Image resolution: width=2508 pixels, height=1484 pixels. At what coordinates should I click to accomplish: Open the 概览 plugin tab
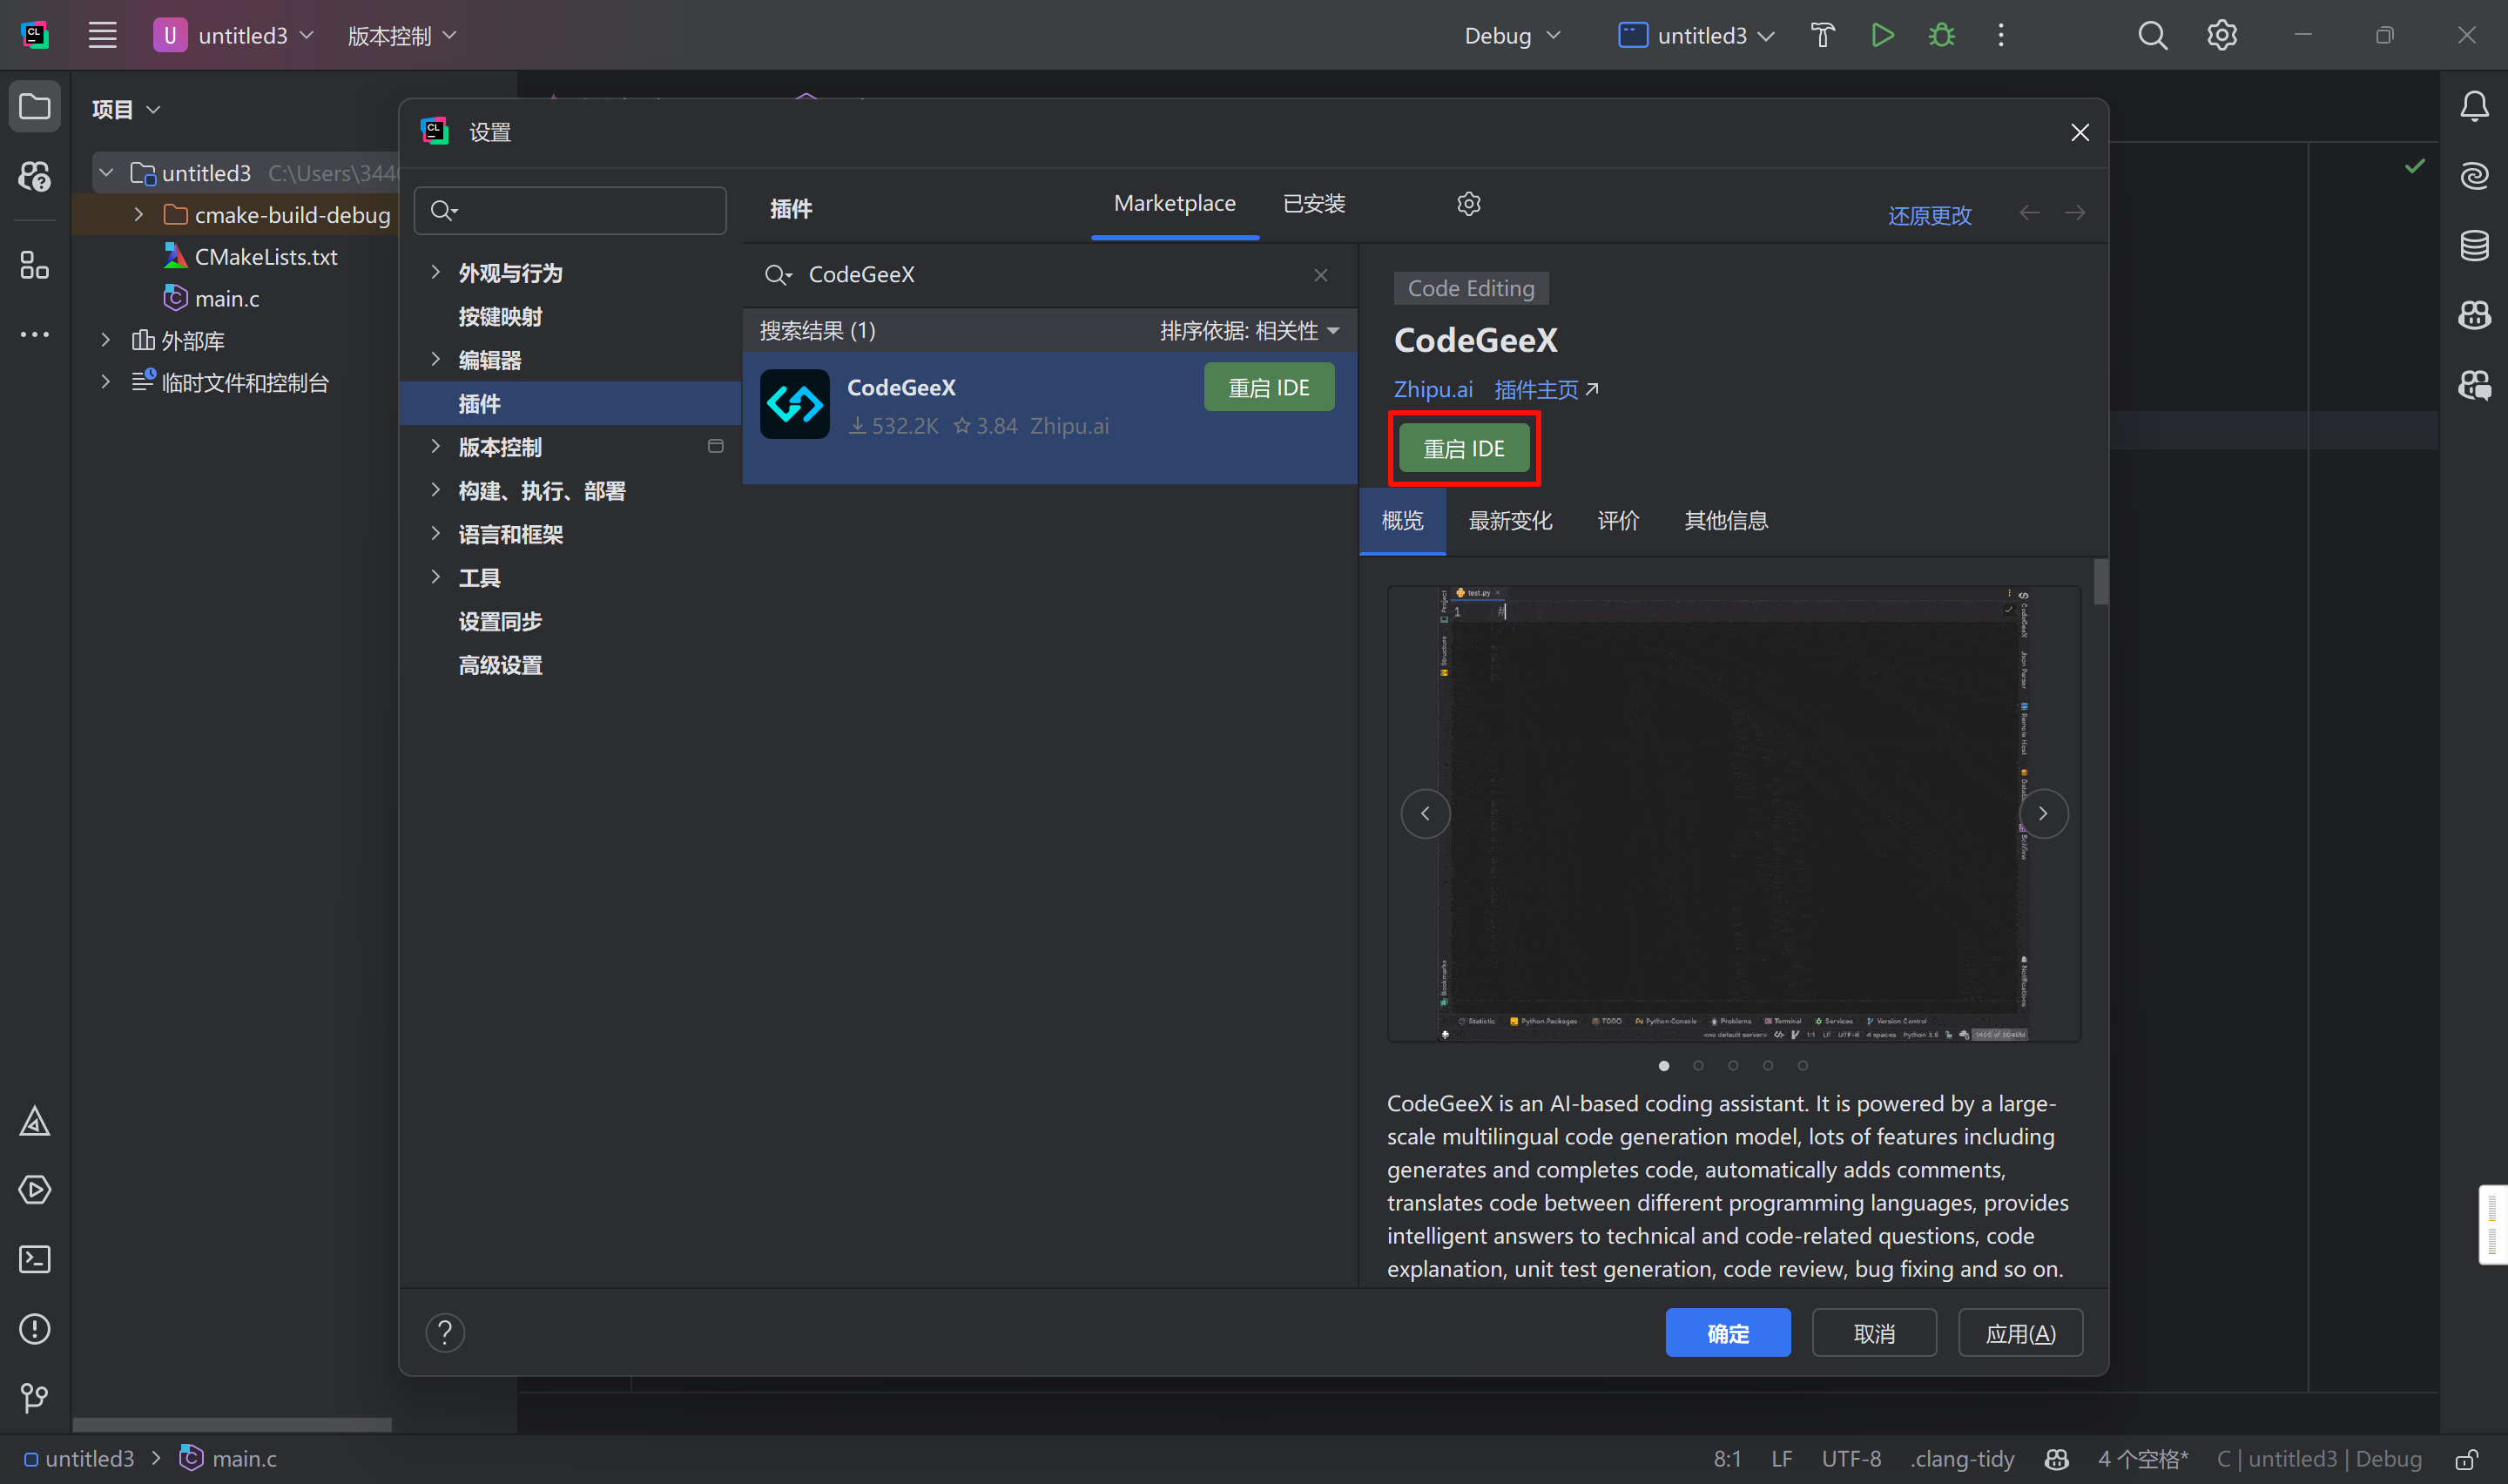(1401, 520)
